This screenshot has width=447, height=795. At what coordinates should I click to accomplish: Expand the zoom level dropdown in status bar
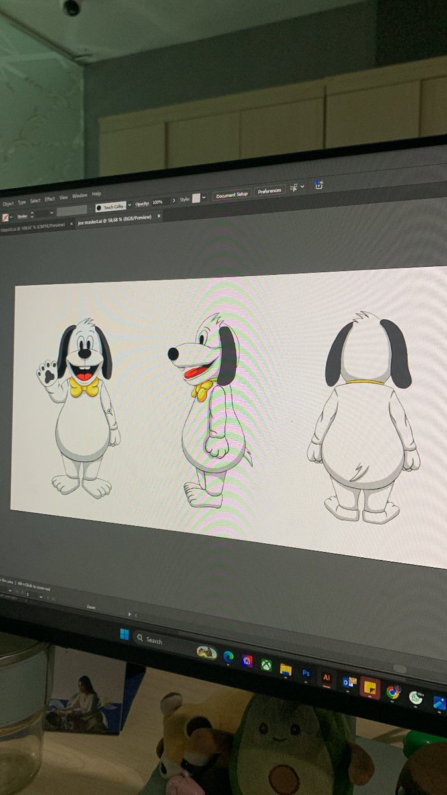pos(10,590)
